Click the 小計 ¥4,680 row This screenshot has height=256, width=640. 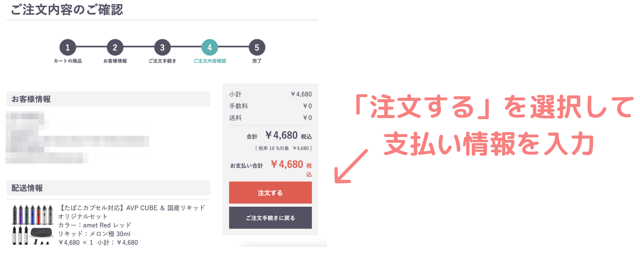(270, 94)
